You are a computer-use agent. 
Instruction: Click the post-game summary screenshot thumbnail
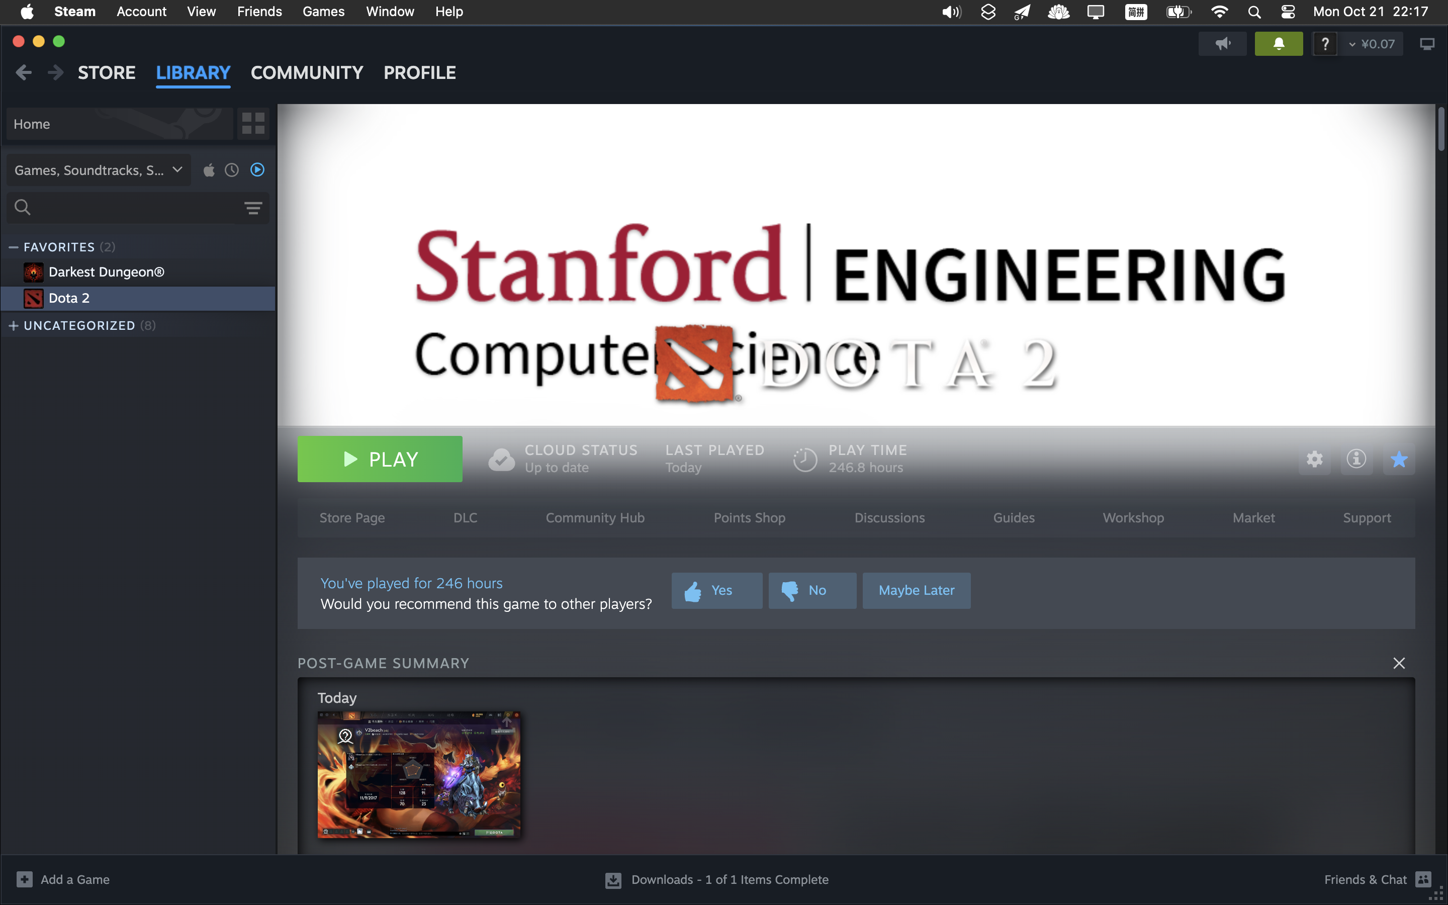(419, 774)
